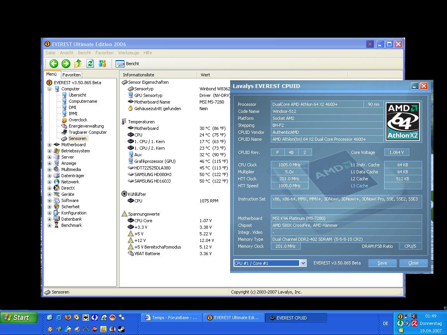Click the Tragbarer Computer laptop icon
The width and height of the screenshot is (447, 335).
click(x=64, y=132)
